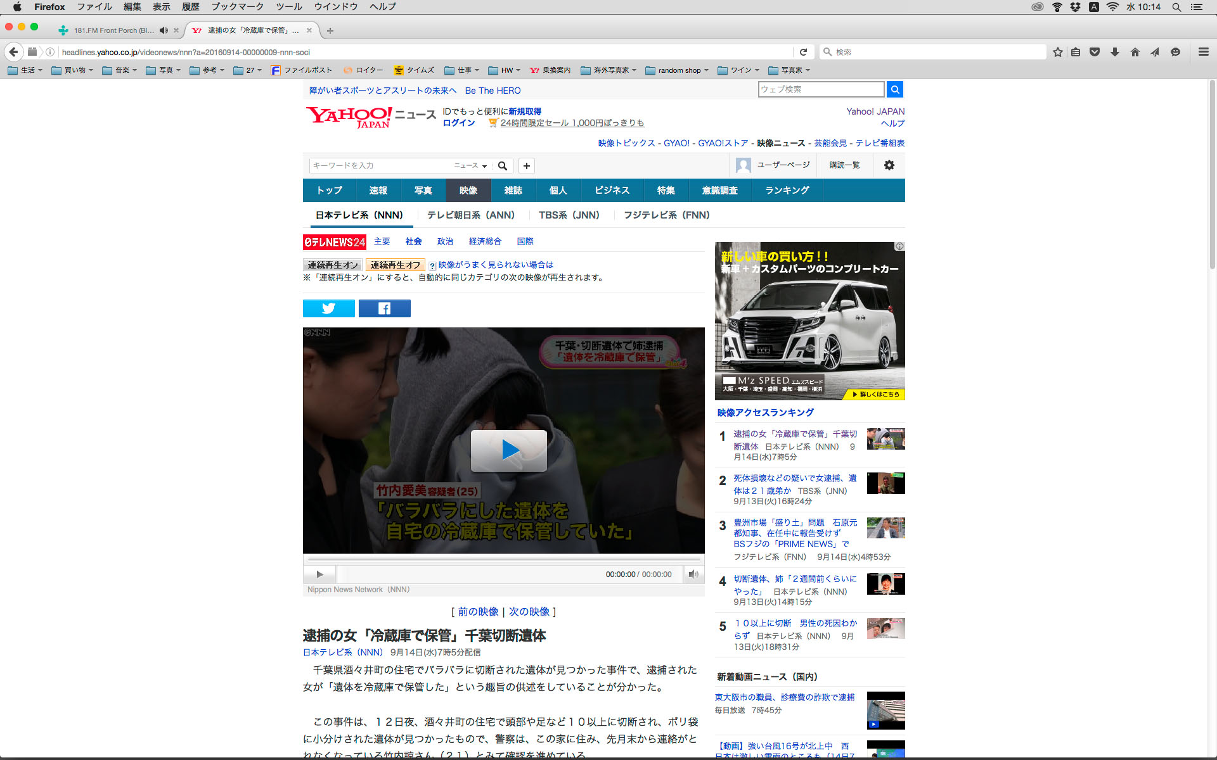Click the blue web search magnifier button
1217x760 pixels.
pos(895,89)
